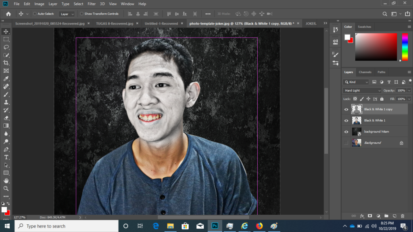The width and height of the screenshot is (413, 232).
Task: Click the foreground color swatch in Color panel
Action: (347, 37)
